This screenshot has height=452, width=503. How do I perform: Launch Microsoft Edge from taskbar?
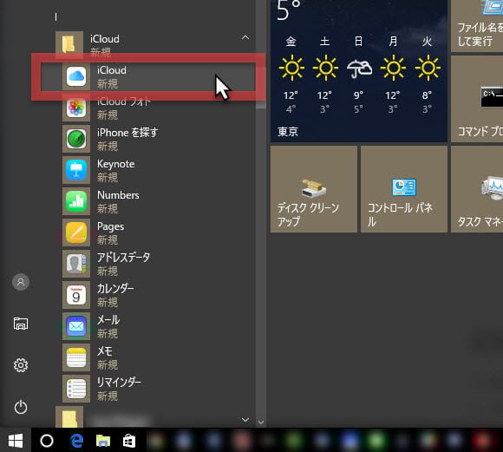point(76,441)
